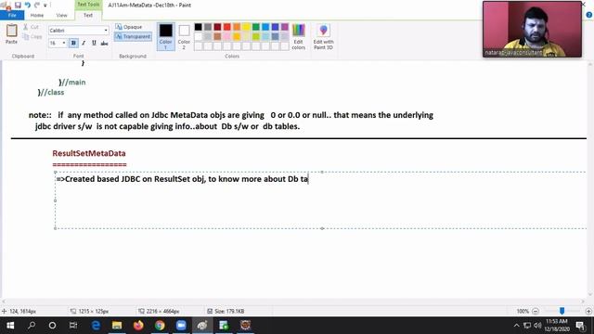
Task: Click the Paint taskbar icon
Action: coord(202,326)
